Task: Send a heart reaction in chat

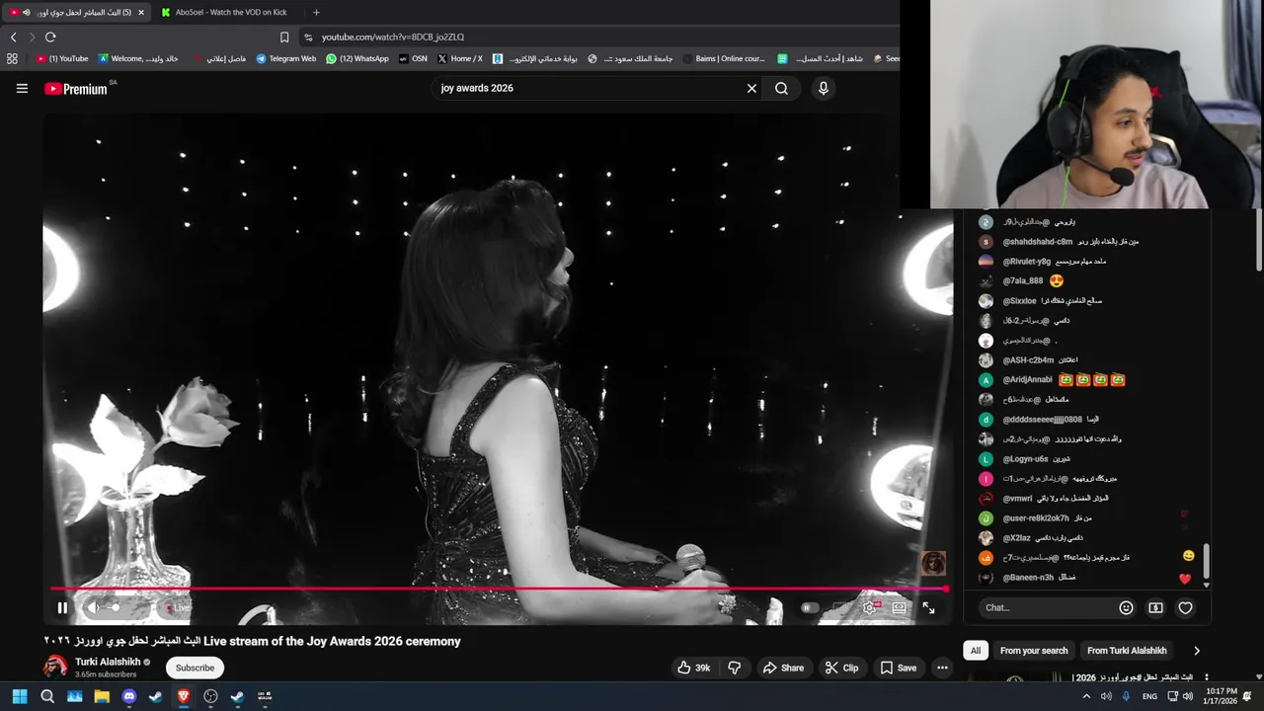Action: tap(1185, 607)
